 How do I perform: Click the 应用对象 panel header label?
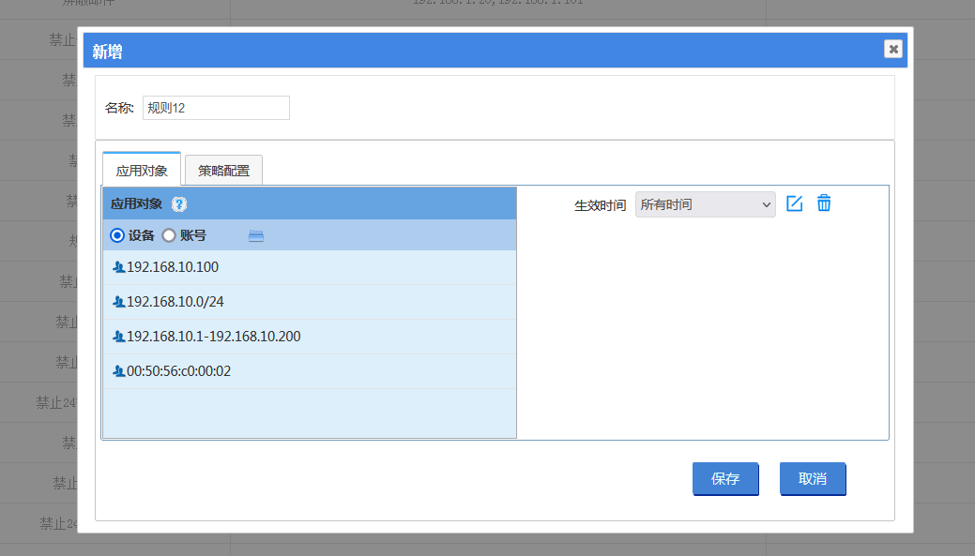[137, 204]
